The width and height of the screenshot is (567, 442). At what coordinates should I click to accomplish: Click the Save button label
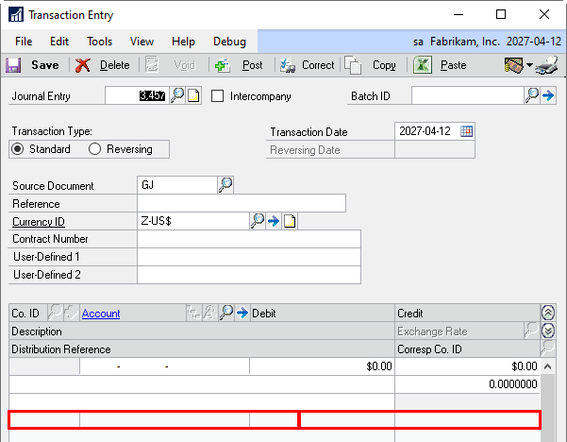click(x=45, y=65)
